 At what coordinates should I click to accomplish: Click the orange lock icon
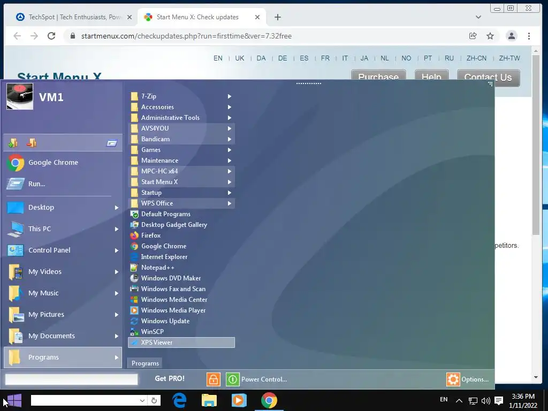214,379
